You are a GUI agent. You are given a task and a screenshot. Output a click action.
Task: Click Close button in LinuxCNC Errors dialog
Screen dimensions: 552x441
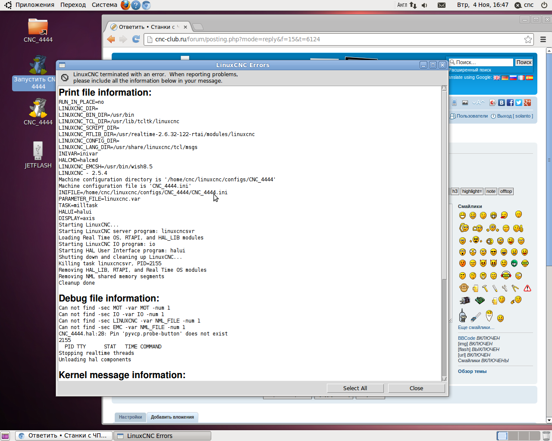tap(416, 388)
